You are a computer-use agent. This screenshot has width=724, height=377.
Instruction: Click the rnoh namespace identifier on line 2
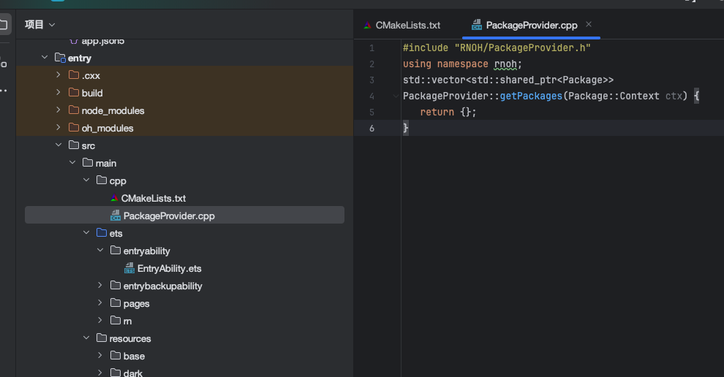tap(505, 64)
